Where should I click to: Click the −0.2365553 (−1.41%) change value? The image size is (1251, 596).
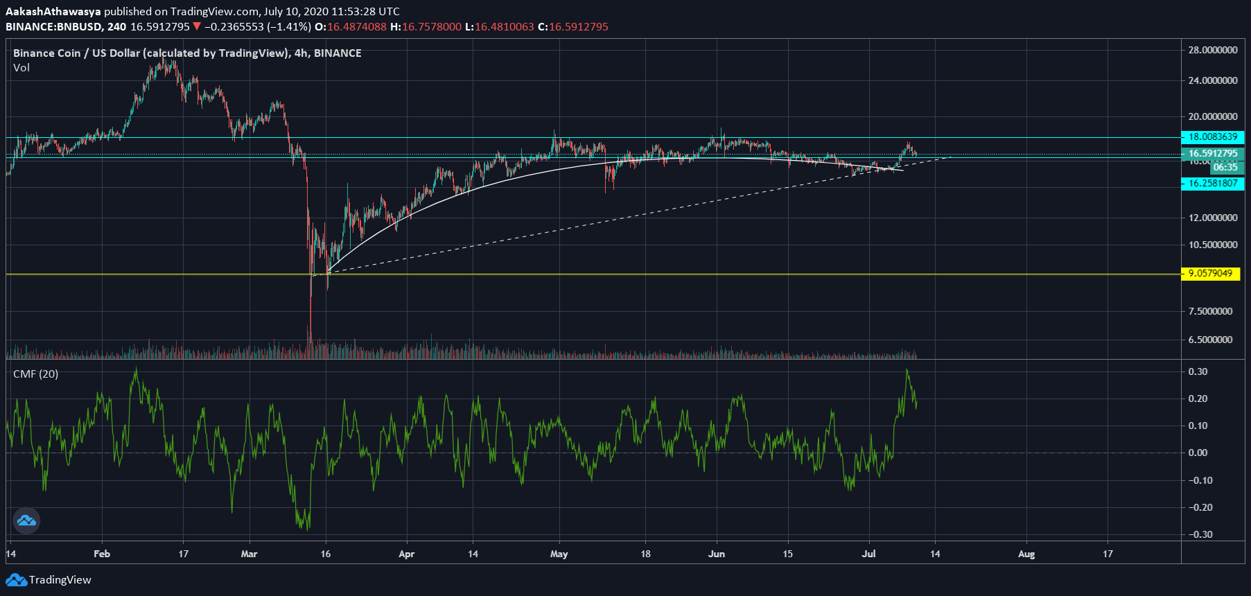point(257,27)
